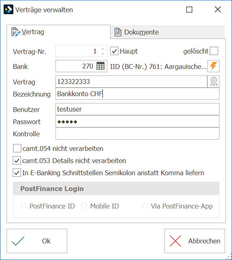Toggle Semikolon anstatt Komma liefern checkbox

pos(17,173)
